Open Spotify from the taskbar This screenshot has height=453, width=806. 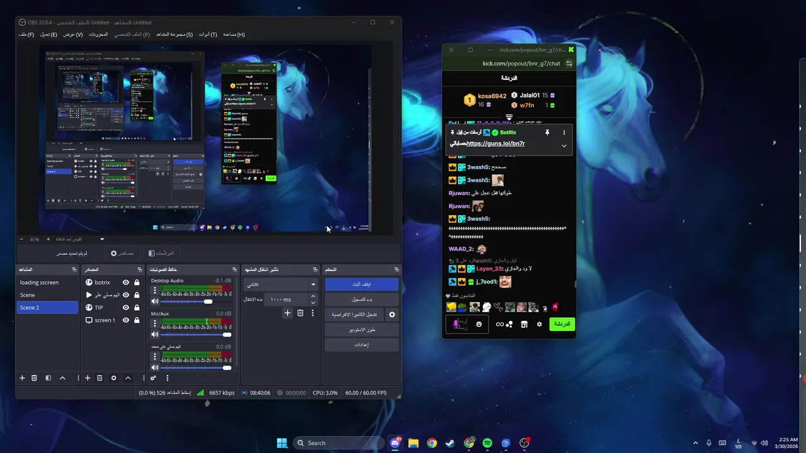click(487, 443)
